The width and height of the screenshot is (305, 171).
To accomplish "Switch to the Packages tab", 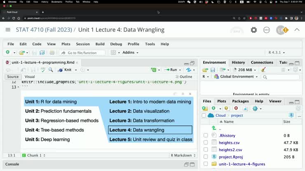I will tap(240, 101).
